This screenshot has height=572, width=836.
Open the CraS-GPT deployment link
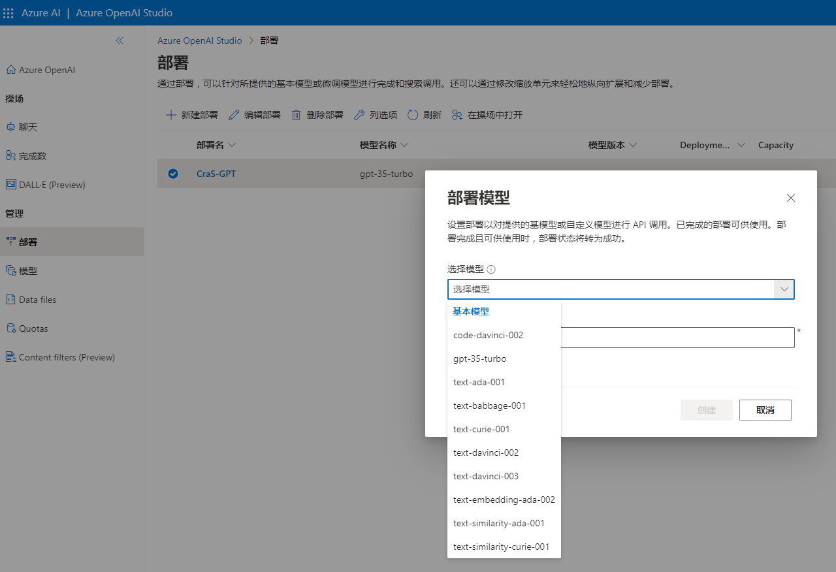pyautogui.click(x=216, y=174)
